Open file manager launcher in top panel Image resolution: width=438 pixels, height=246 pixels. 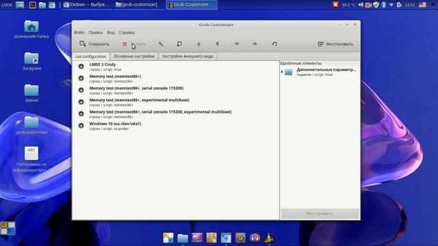pyautogui.click(x=42, y=5)
